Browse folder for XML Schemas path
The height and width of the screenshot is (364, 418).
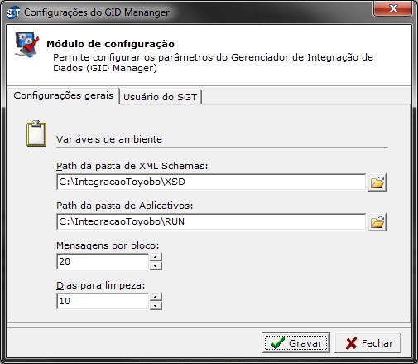coord(377,182)
